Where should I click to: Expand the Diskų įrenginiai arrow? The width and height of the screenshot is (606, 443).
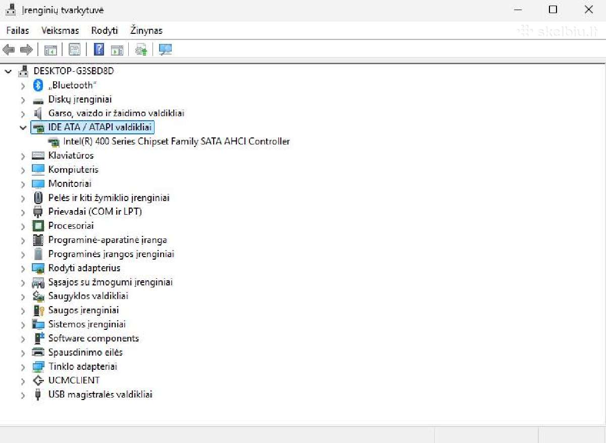tap(23, 100)
